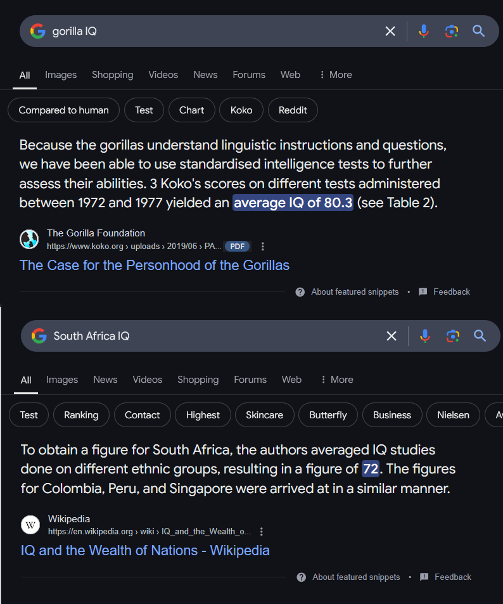503x604 pixels.
Task: Click voice search microphone in gorilla IQ search
Action: pos(424,31)
